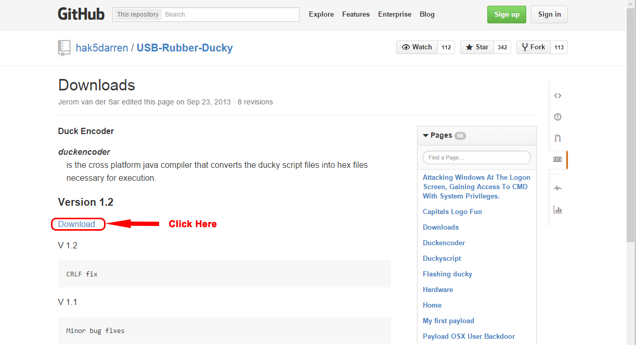Image resolution: width=636 pixels, height=345 pixels.
Task: Focus the repository Search field
Action: pyautogui.click(x=230, y=15)
